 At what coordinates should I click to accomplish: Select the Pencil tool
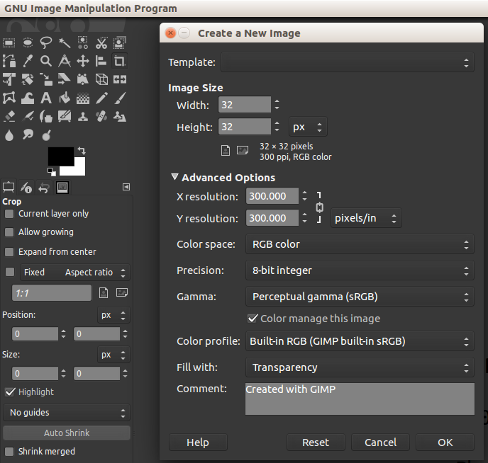[x=101, y=98]
